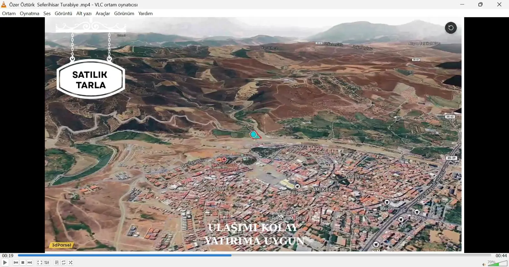Viewport: 509px width, 267px height.
Task: Toggle loop repeat mode
Action: point(64,263)
